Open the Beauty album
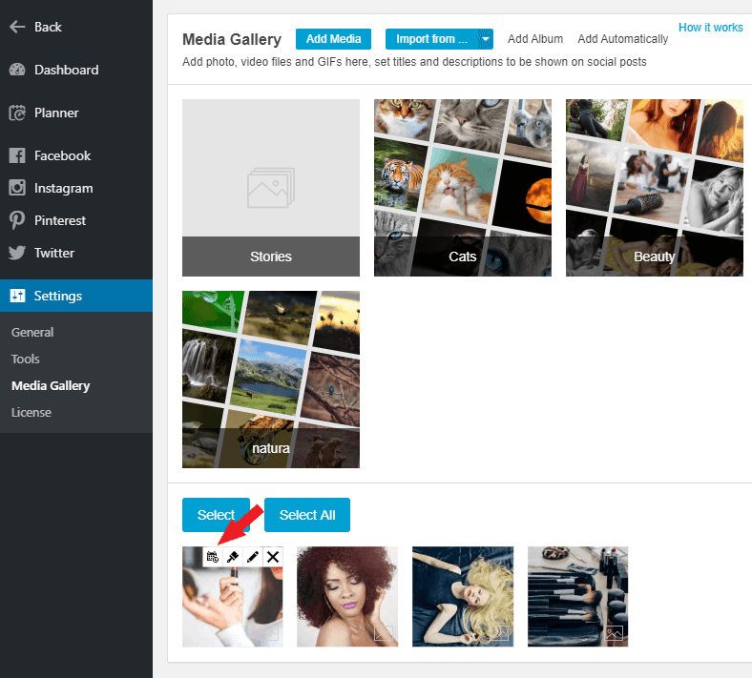 tap(655, 188)
